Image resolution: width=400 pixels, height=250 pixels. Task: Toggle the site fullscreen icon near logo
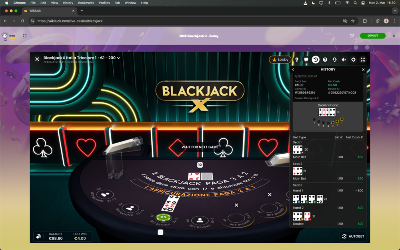(x=25, y=36)
